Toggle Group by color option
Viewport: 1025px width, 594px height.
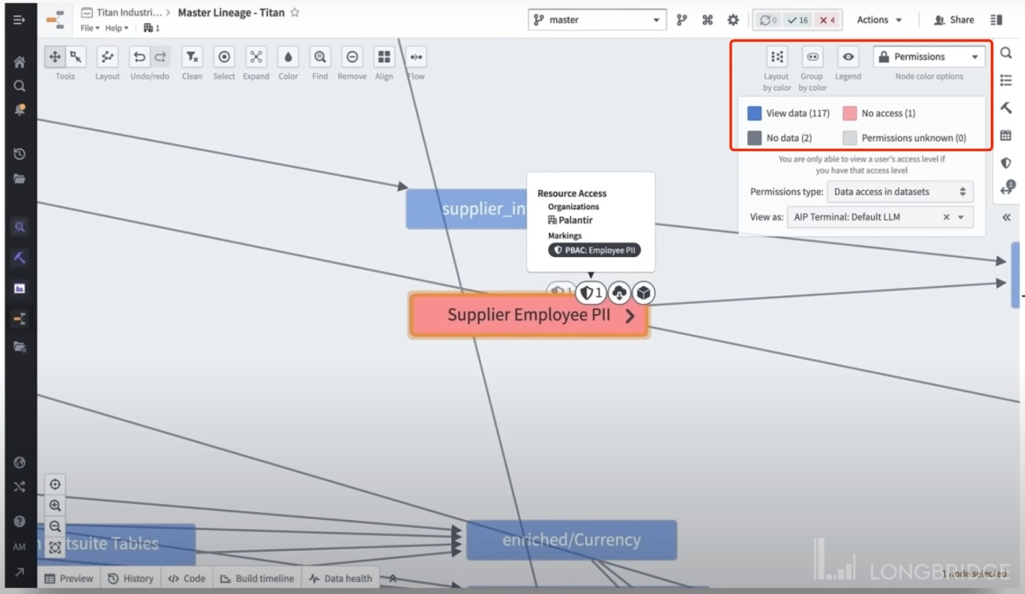[x=812, y=57]
